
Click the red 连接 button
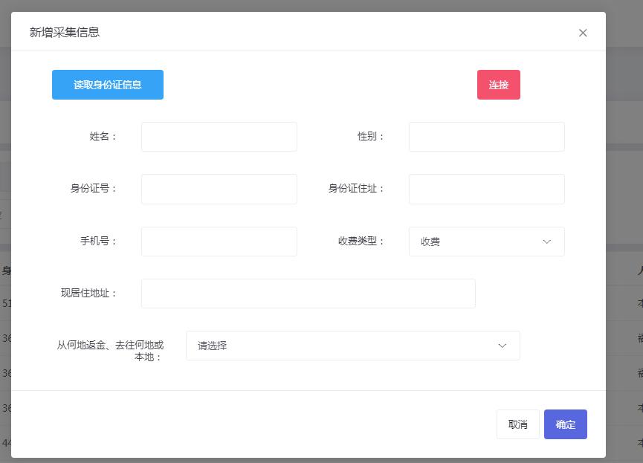click(x=498, y=85)
